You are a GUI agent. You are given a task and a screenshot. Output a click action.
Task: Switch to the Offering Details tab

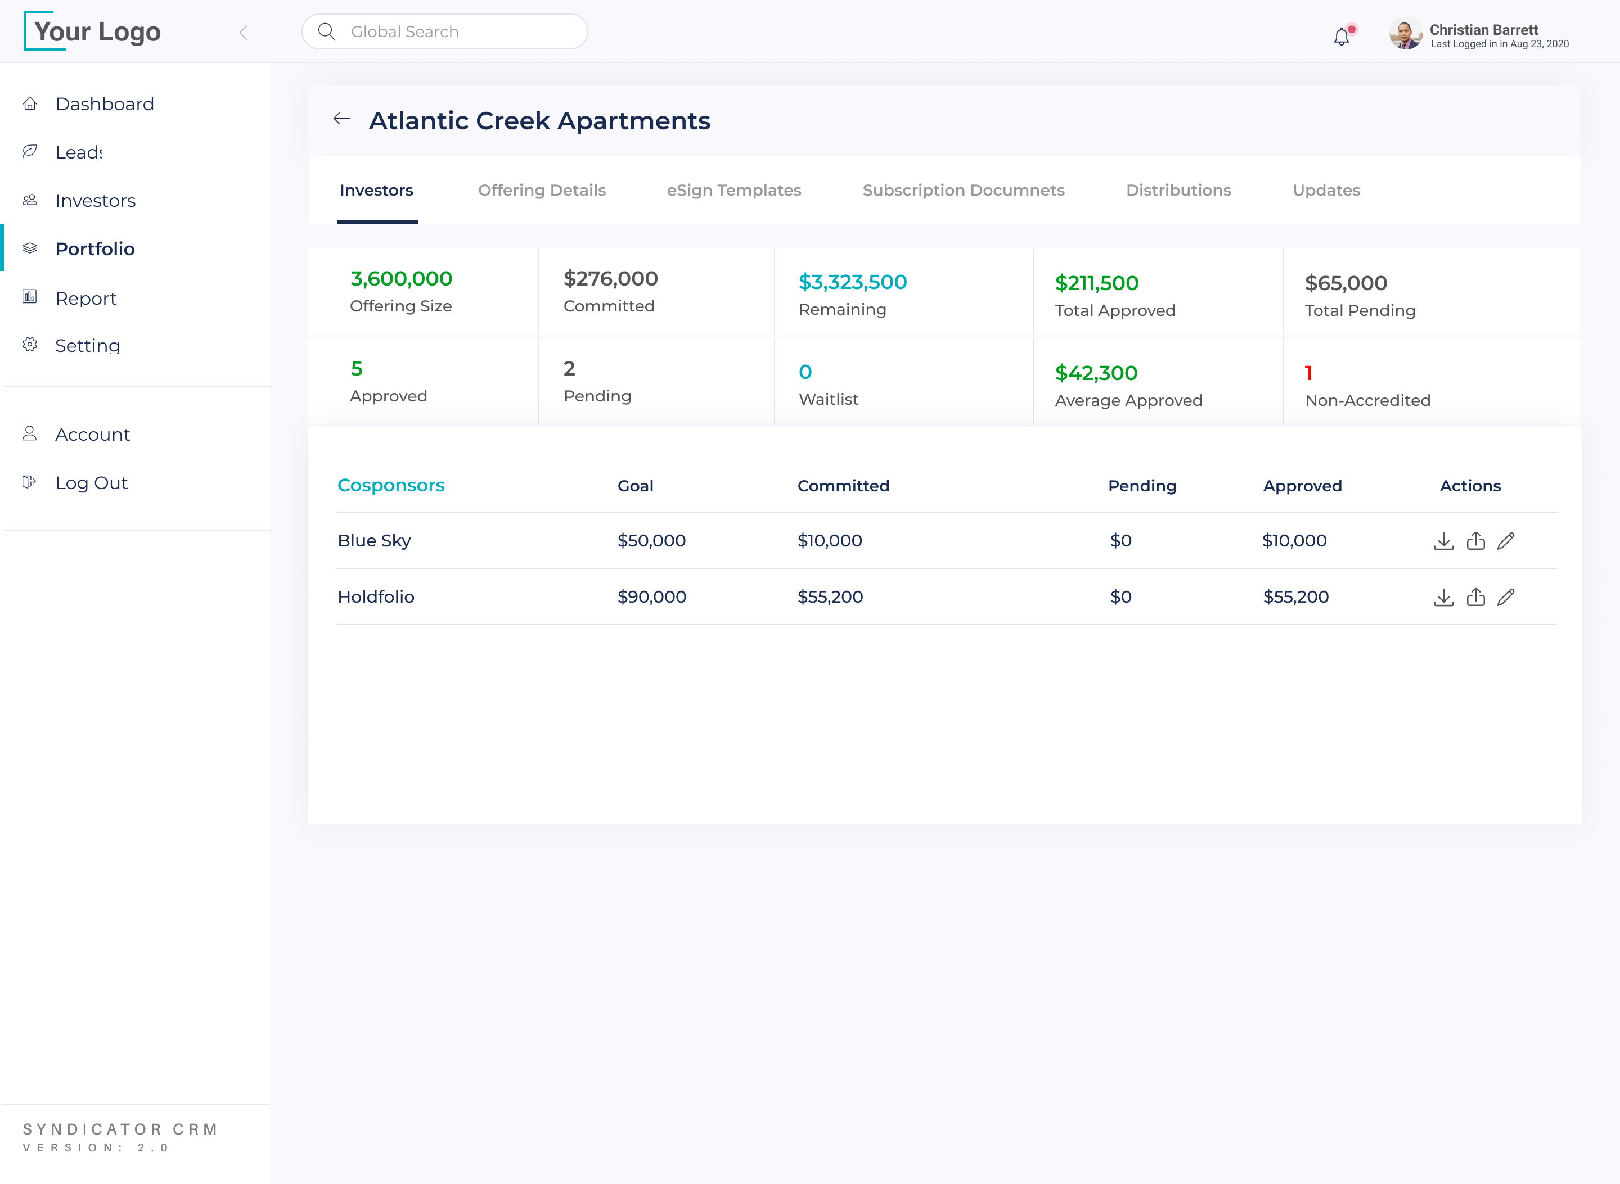click(542, 190)
